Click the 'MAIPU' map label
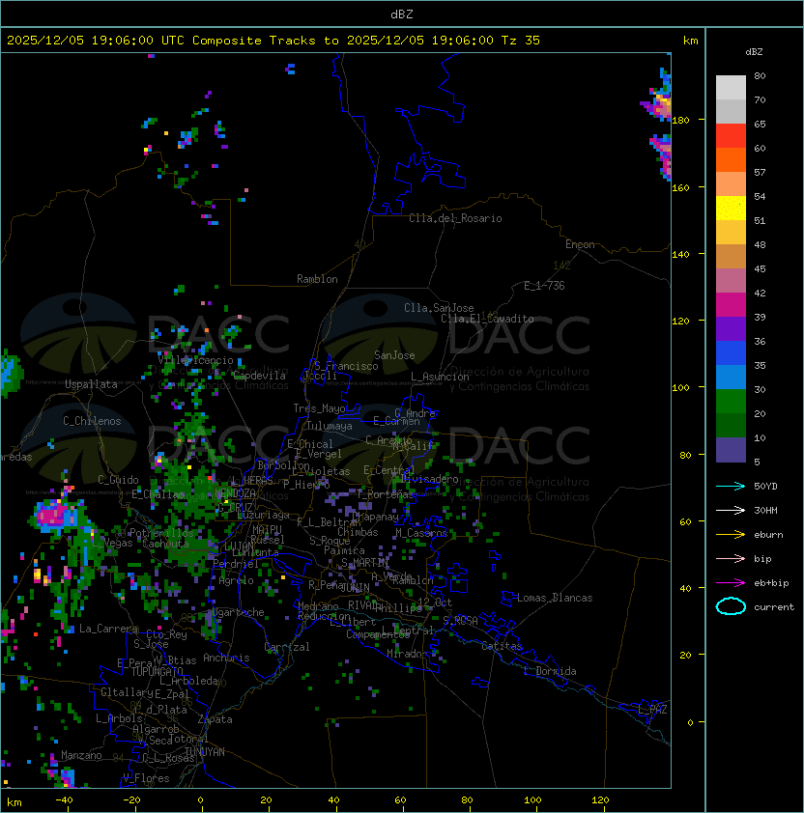 click(267, 530)
